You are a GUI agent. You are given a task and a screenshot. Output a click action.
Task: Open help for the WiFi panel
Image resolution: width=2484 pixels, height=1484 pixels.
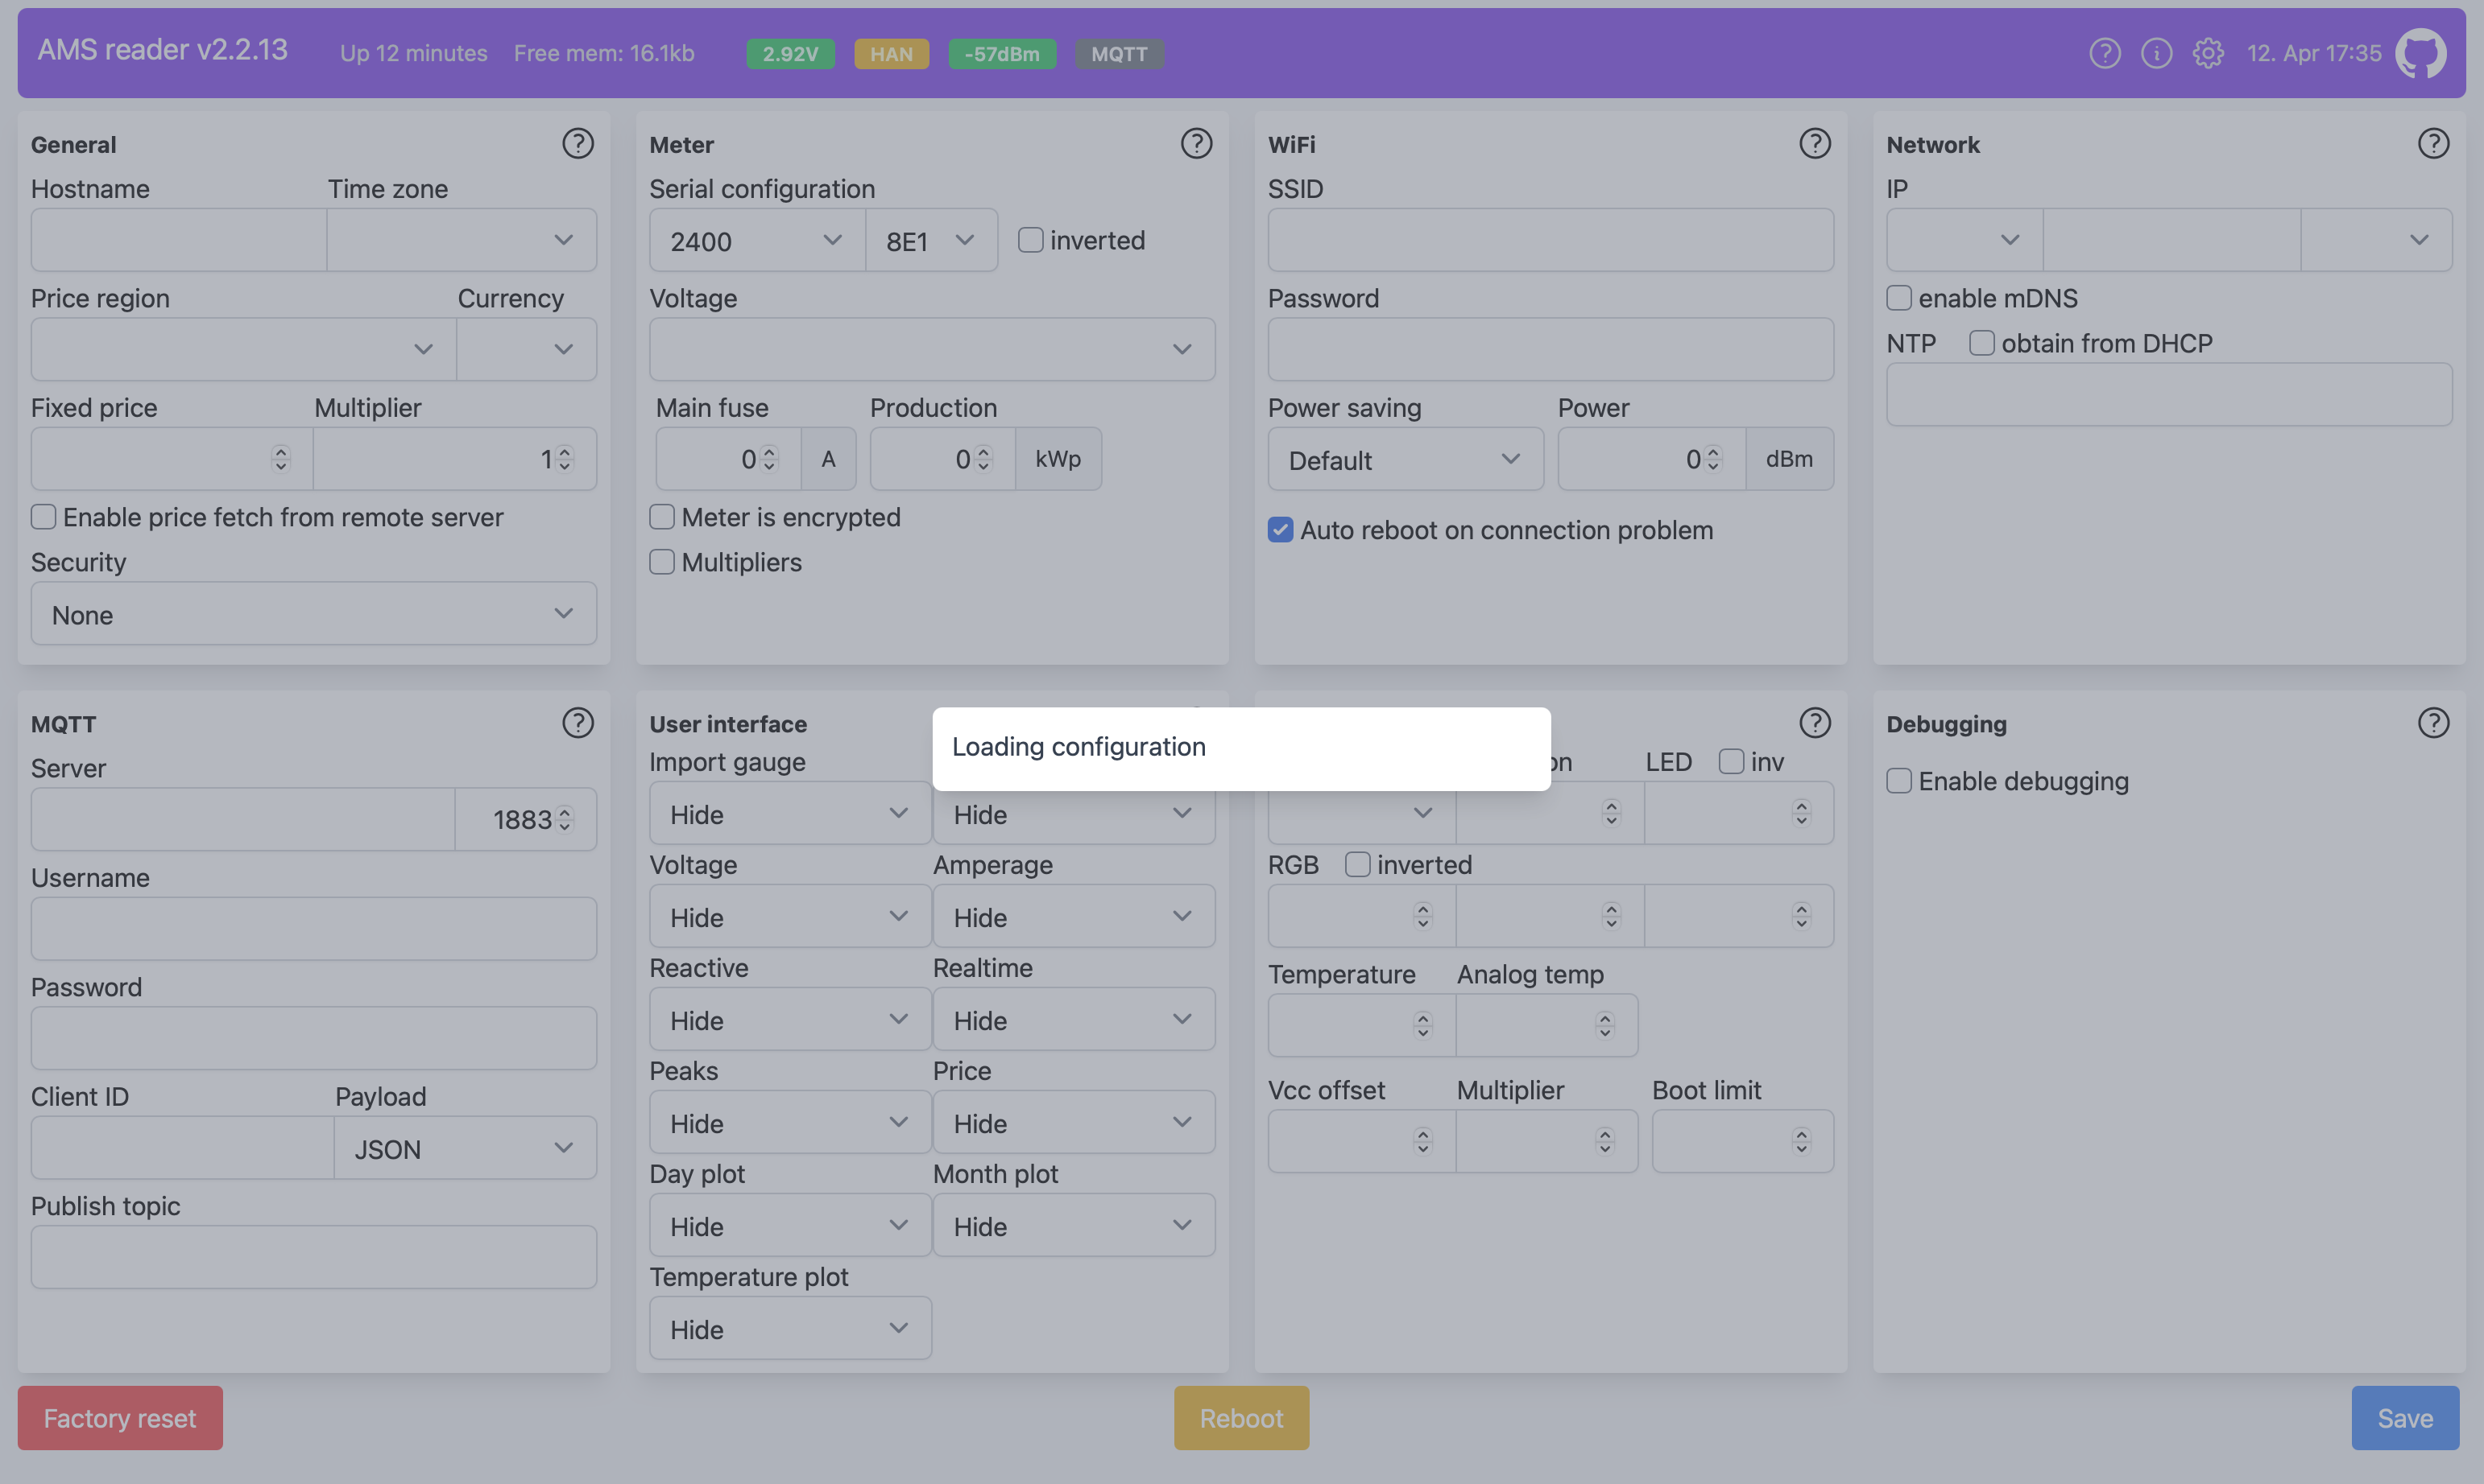(x=1815, y=143)
